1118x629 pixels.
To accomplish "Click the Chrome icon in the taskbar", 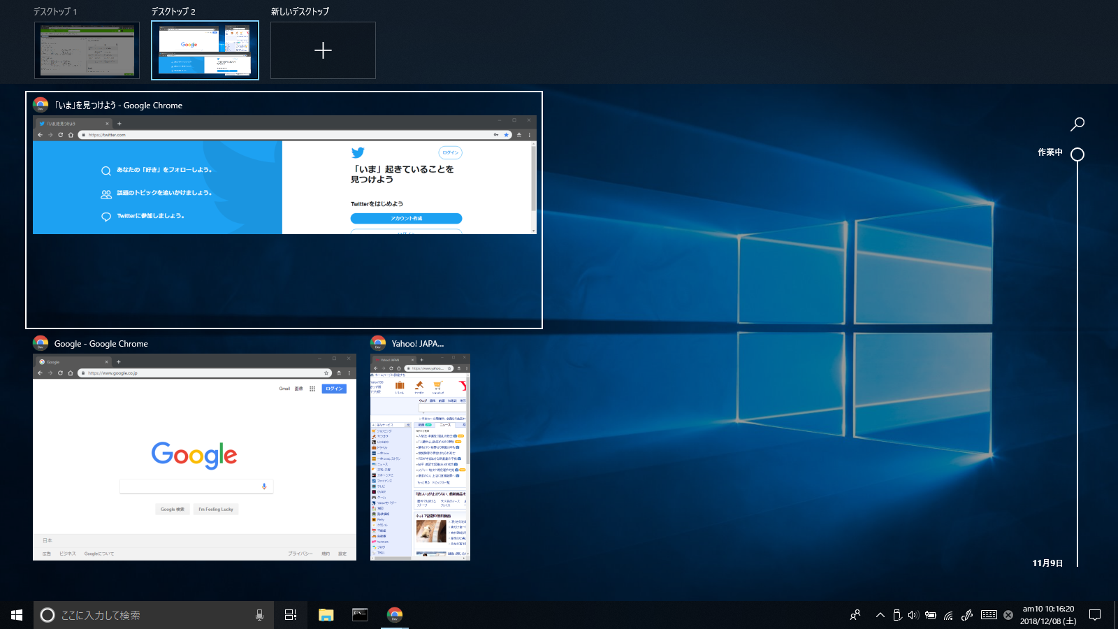I will 395,615.
